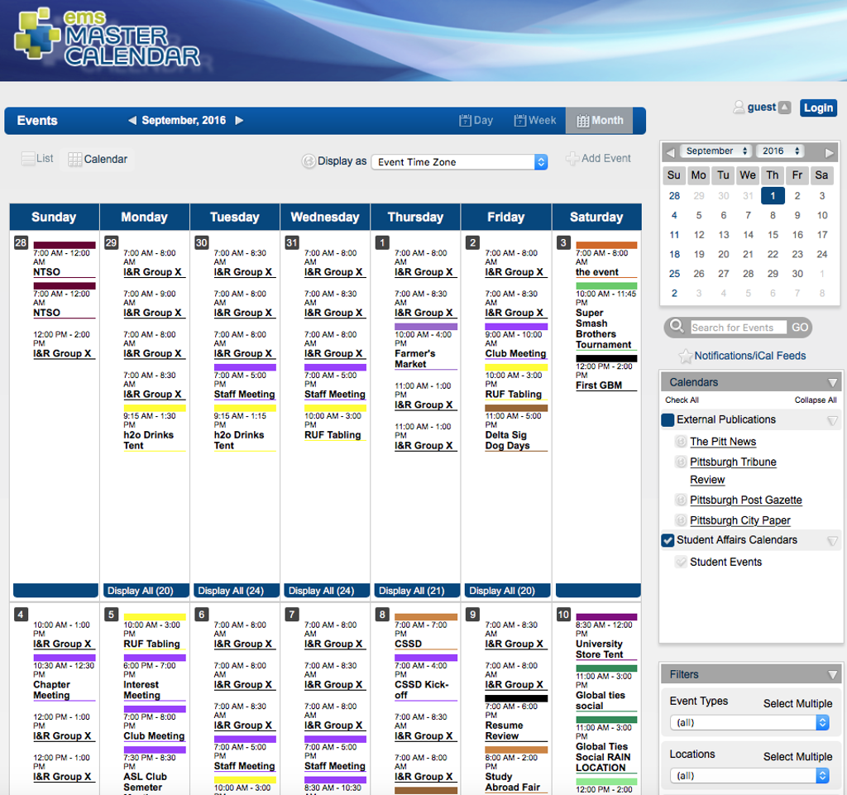Switch to Week view

535,120
